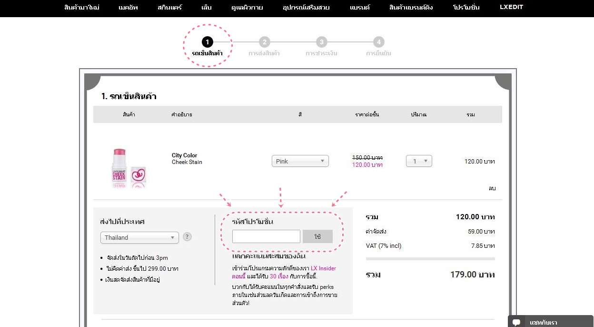
Task: Click the City Color product name
Action: [x=184, y=155]
